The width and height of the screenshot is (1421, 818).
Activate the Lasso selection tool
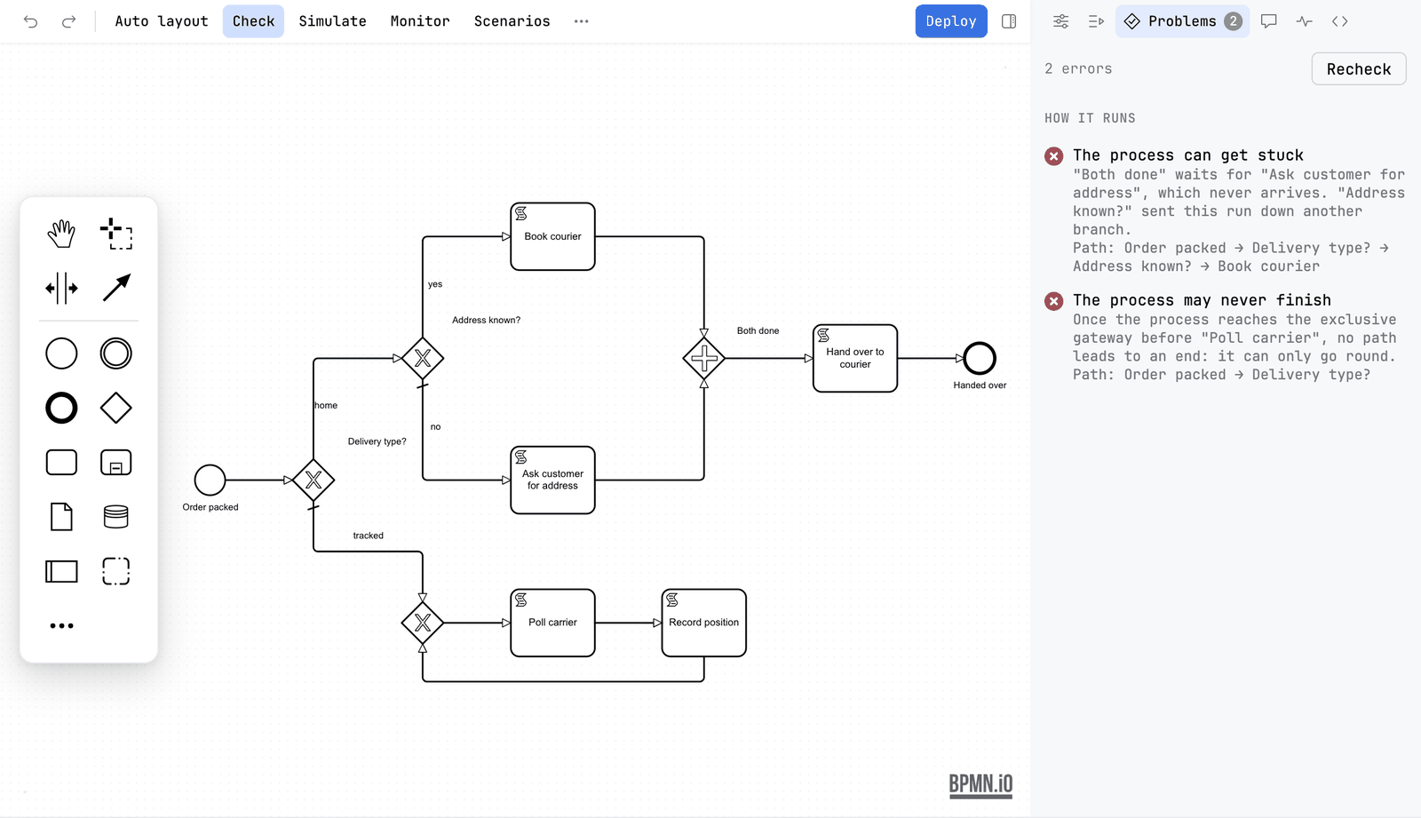(x=116, y=234)
